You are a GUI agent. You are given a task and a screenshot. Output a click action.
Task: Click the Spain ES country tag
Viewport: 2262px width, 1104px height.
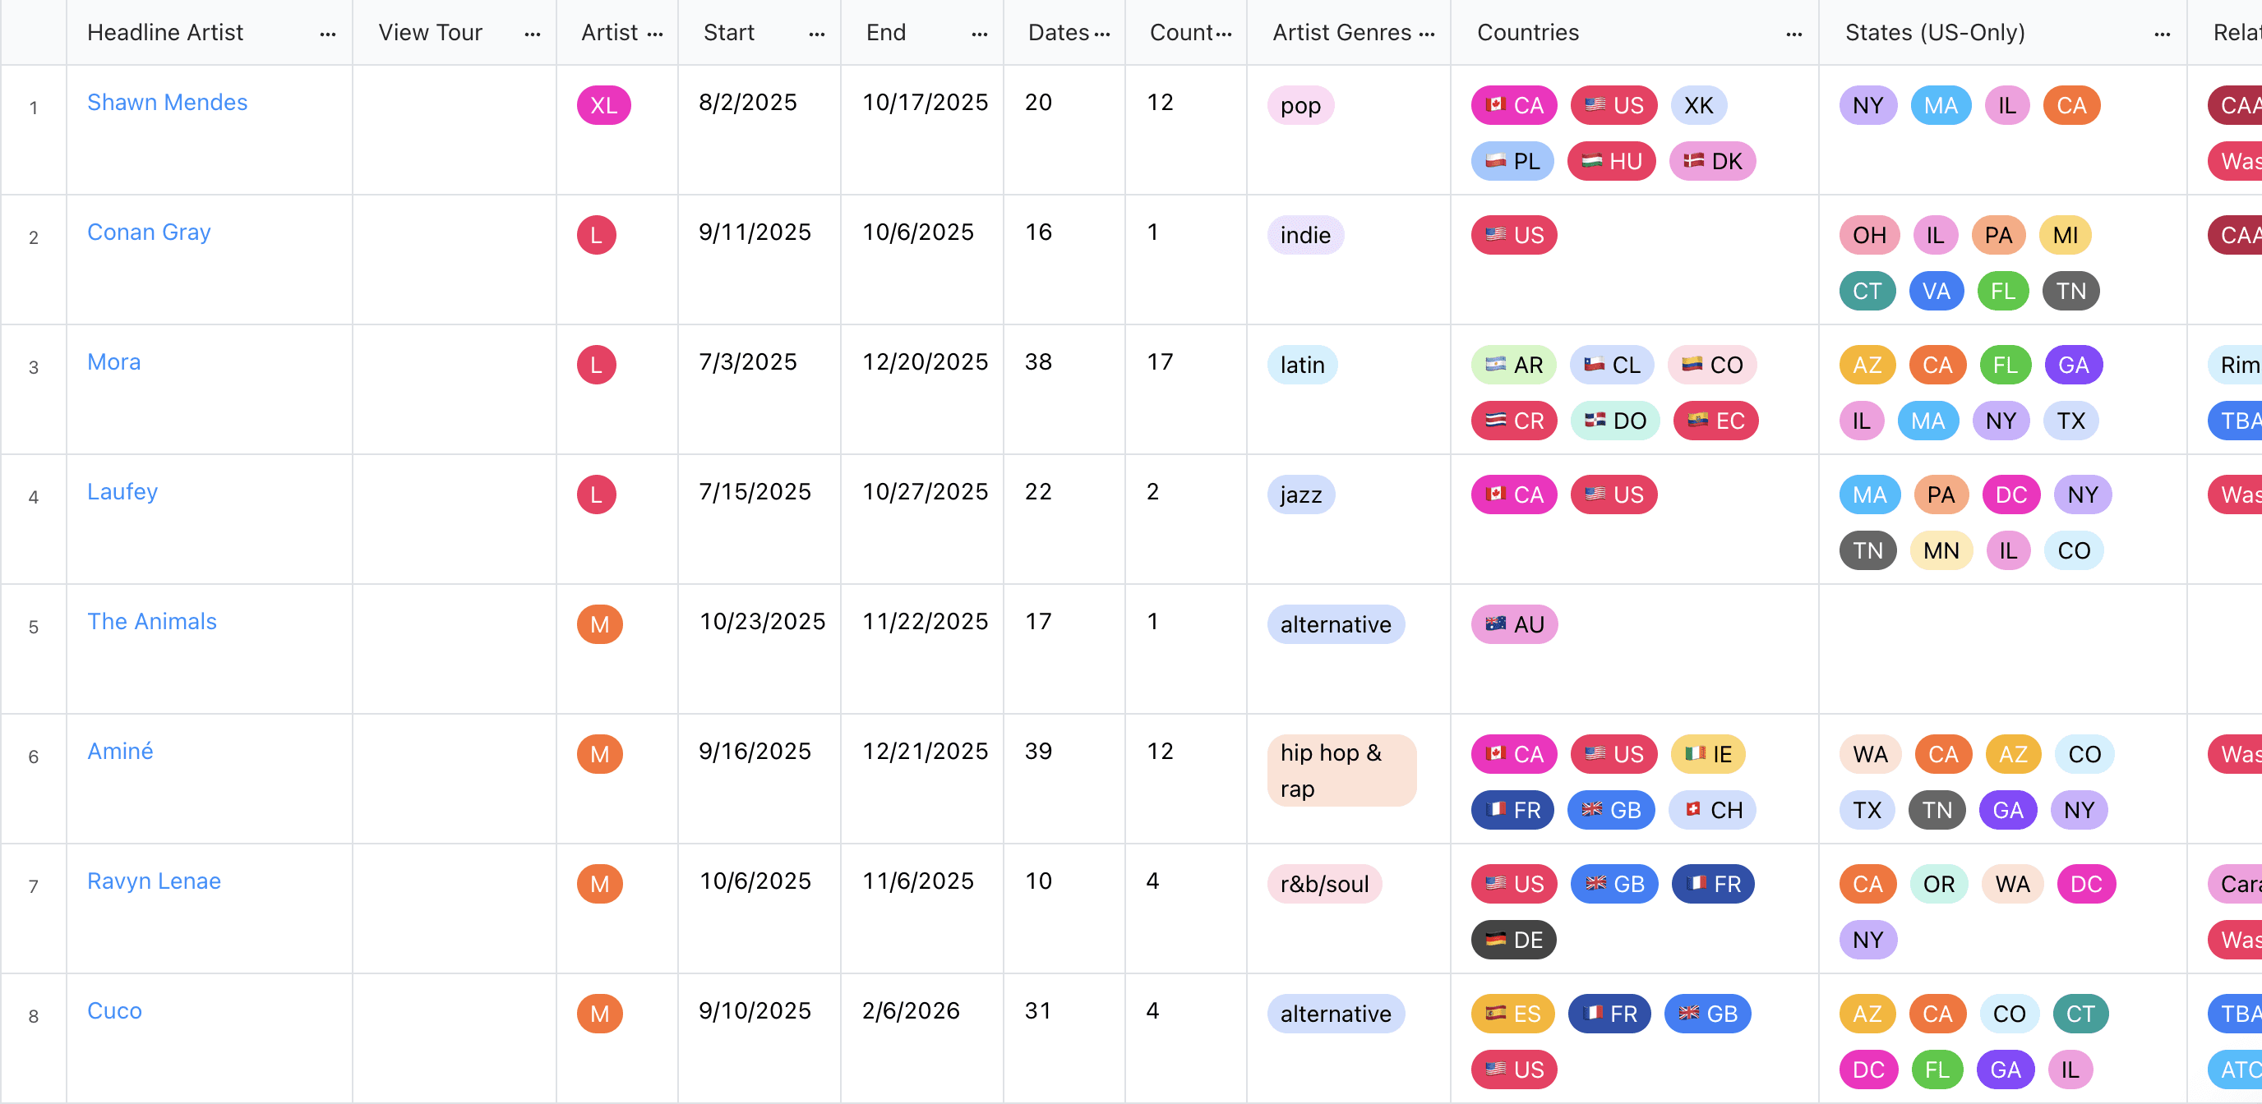(1513, 1014)
